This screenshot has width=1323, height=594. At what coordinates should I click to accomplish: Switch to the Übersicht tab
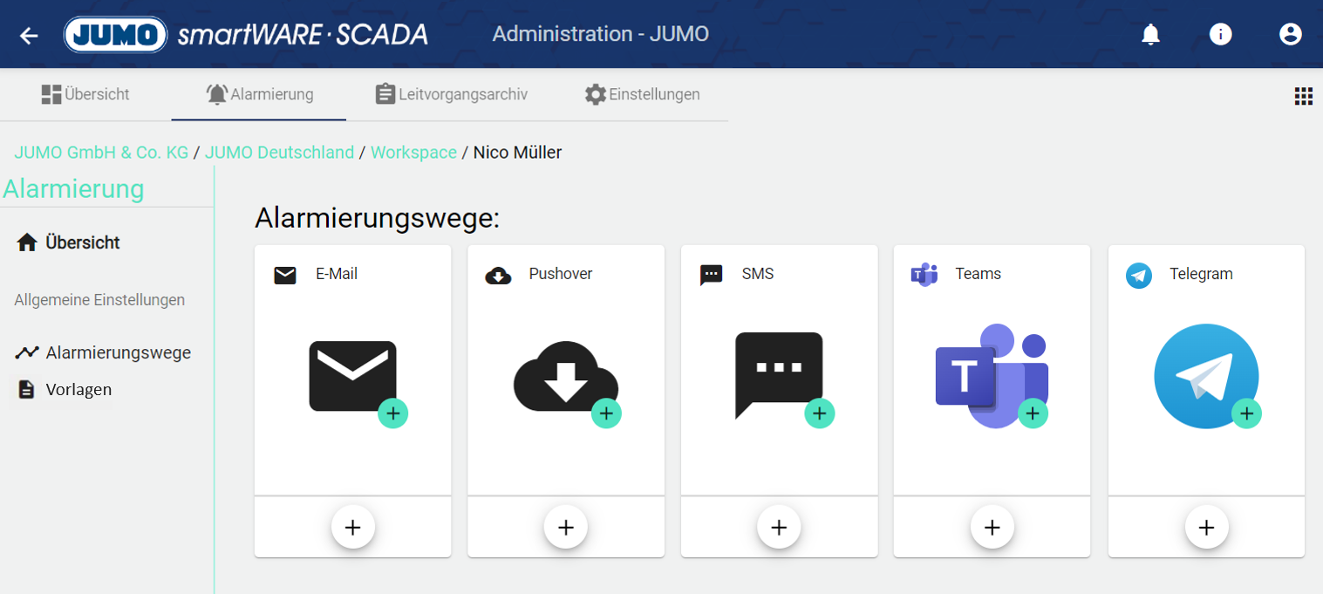85,94
